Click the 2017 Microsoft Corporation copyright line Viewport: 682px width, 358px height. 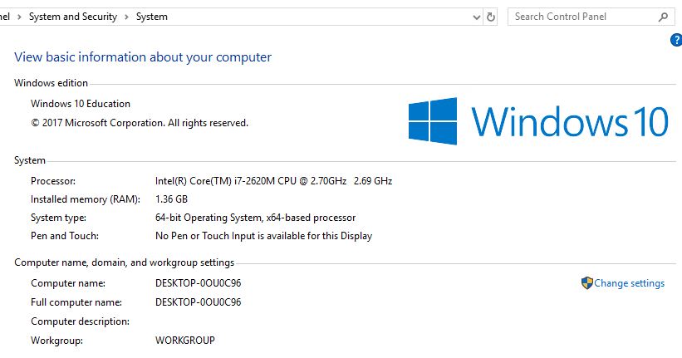(140, 123)
